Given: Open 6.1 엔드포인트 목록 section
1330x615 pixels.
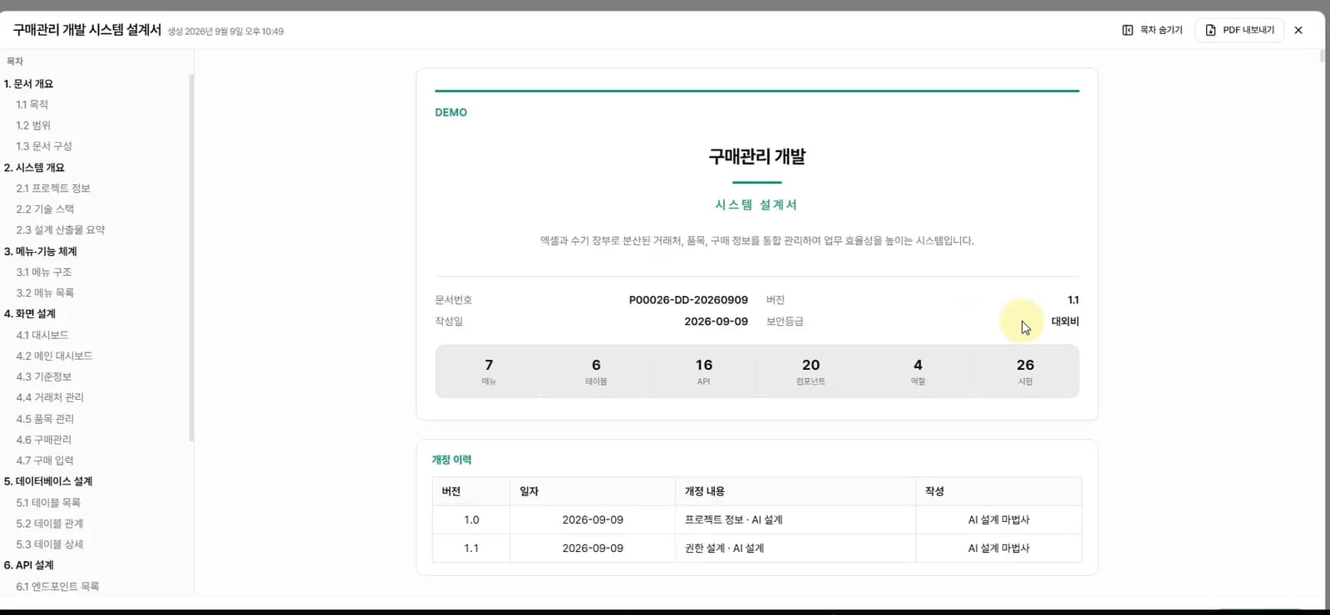Looking at the screenshot, I should pos(57,587).
